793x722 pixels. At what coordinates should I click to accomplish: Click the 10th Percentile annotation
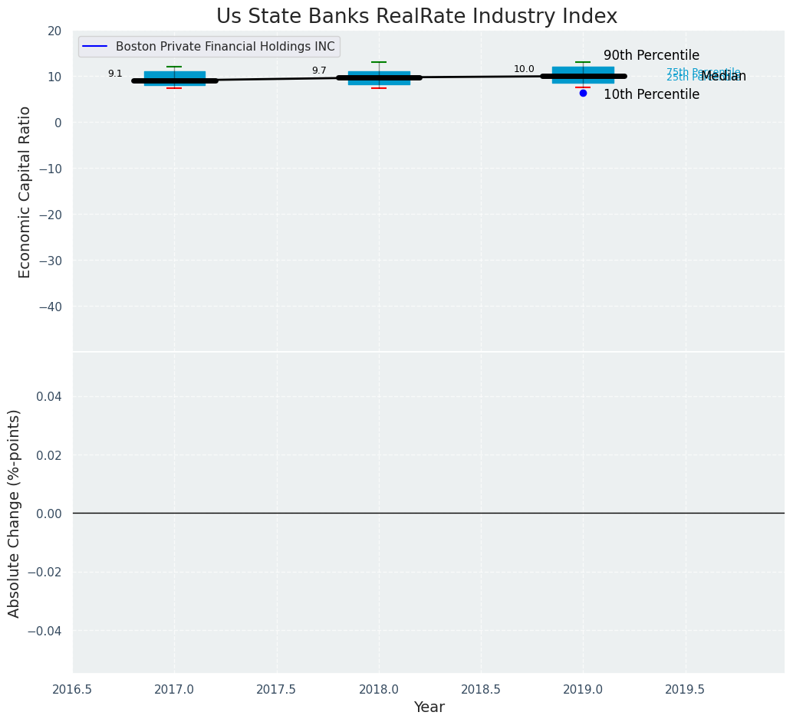[x=651, y=94]
